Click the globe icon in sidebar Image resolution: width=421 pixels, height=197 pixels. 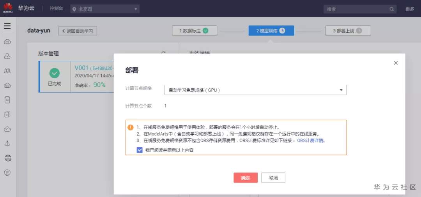pos(8,158)
